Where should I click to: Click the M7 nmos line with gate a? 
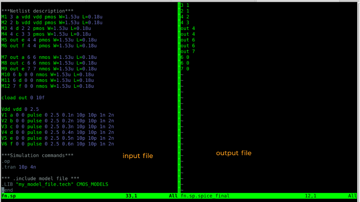click(x=49, y=57)
